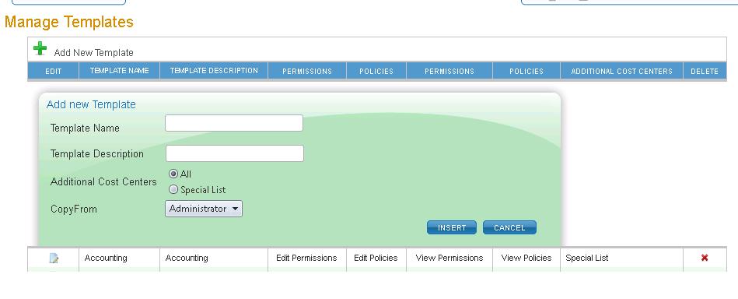Click the Template Name column header
The image size is (738, 299).
[119, 71]
